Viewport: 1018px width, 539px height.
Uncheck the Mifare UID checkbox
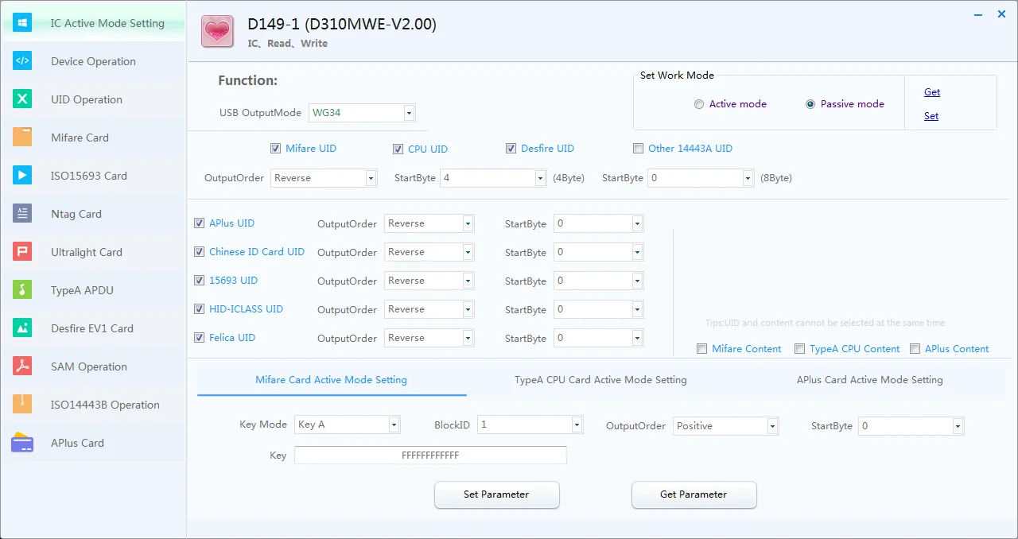(x=276, y=149)
